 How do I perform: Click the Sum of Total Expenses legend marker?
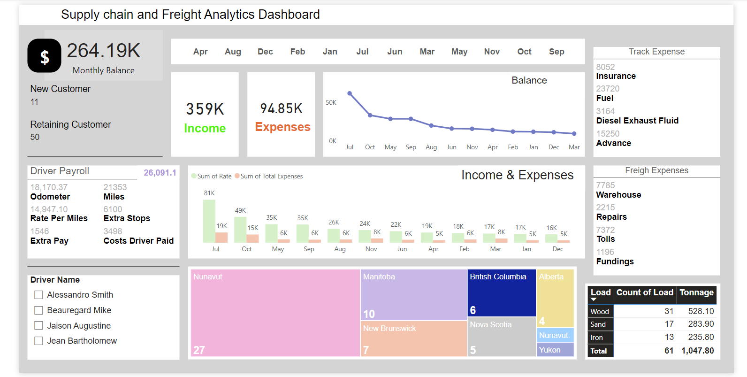point(237,176)
